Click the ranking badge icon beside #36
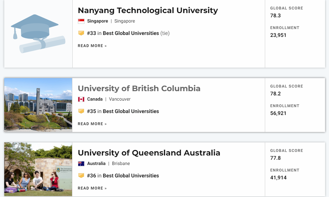This screenshot has height=197, width=329. pyautogui.click(x=81, y=175)
